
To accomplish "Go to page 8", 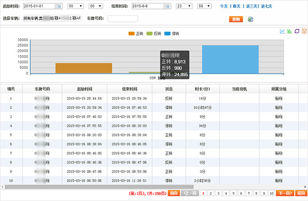I will [256, 193].
